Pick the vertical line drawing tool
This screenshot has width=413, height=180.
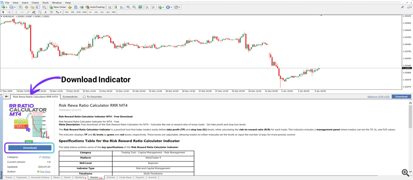coord(16,12)
